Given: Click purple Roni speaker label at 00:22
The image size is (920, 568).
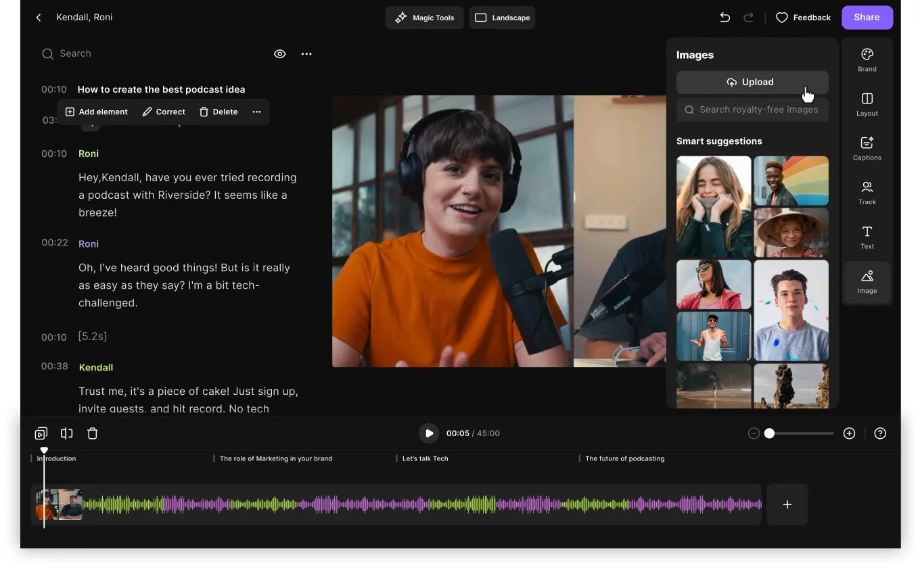Looking at the screenshot, I should point(89,243).
